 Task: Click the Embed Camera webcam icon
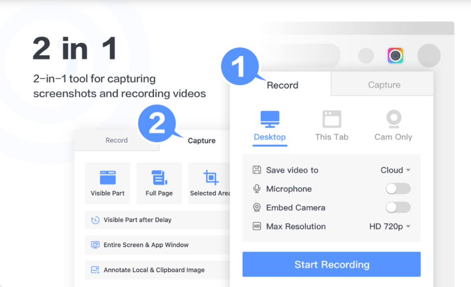tap(257, 207)
